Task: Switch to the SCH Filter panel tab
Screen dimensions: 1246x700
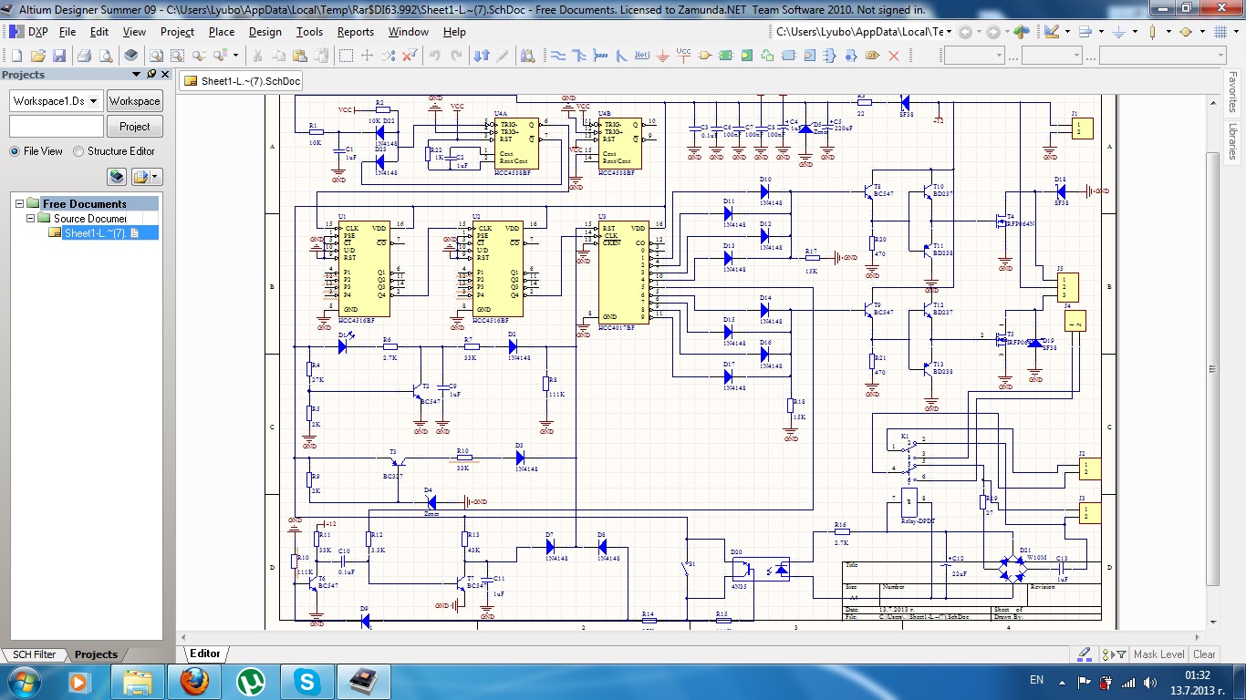Action: click(x=33, y=654)
